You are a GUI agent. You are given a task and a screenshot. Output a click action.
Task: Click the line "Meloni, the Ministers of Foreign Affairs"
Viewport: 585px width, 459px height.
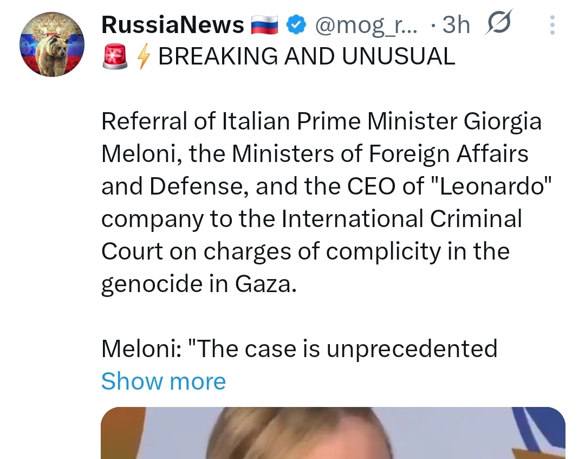coord(314,154)
